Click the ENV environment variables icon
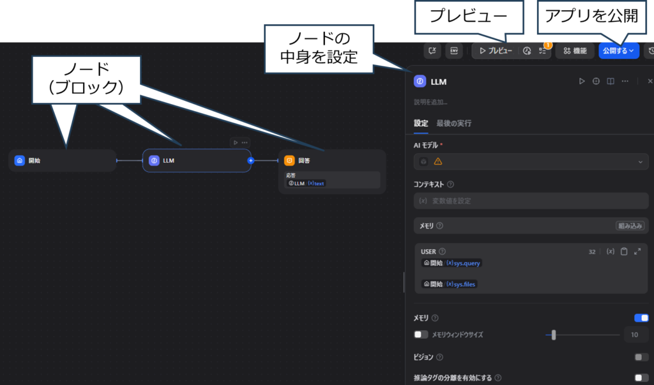Screen dimensions: 654x385 point(454,50)
